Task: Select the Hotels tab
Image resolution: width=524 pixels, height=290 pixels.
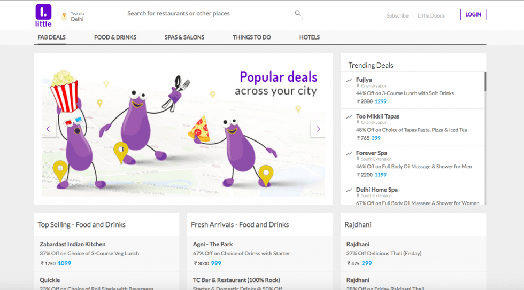Action: 310,37
